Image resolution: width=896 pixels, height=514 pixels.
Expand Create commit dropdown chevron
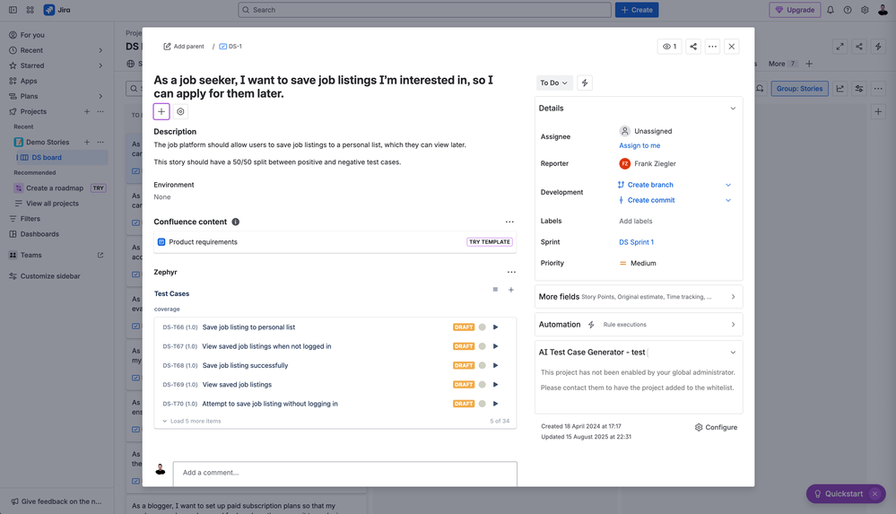[728, 200]
